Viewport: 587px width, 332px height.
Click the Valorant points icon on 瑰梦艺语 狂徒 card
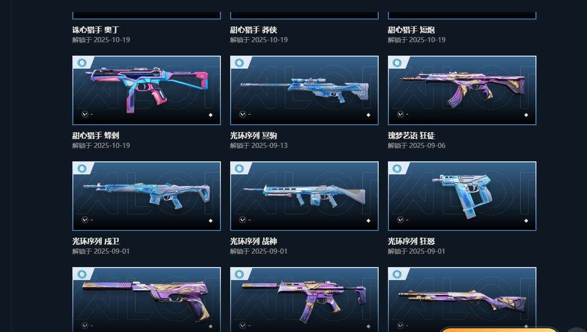pyautogui.click(x=400, y=114)
